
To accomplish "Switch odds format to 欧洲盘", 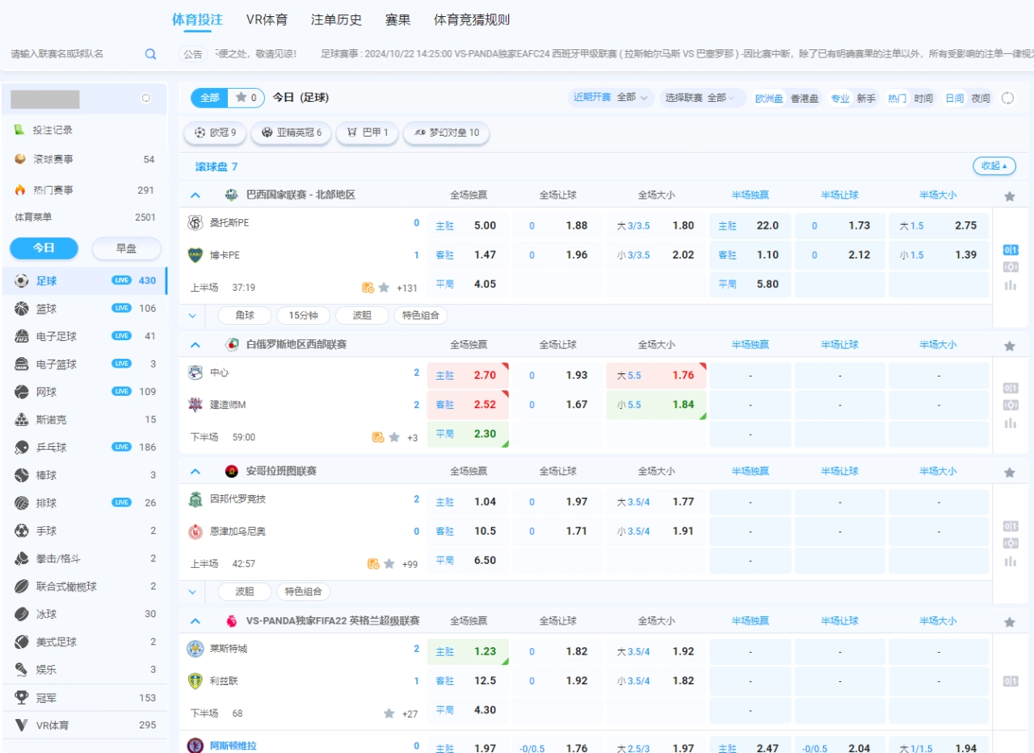I will [769, 99].
